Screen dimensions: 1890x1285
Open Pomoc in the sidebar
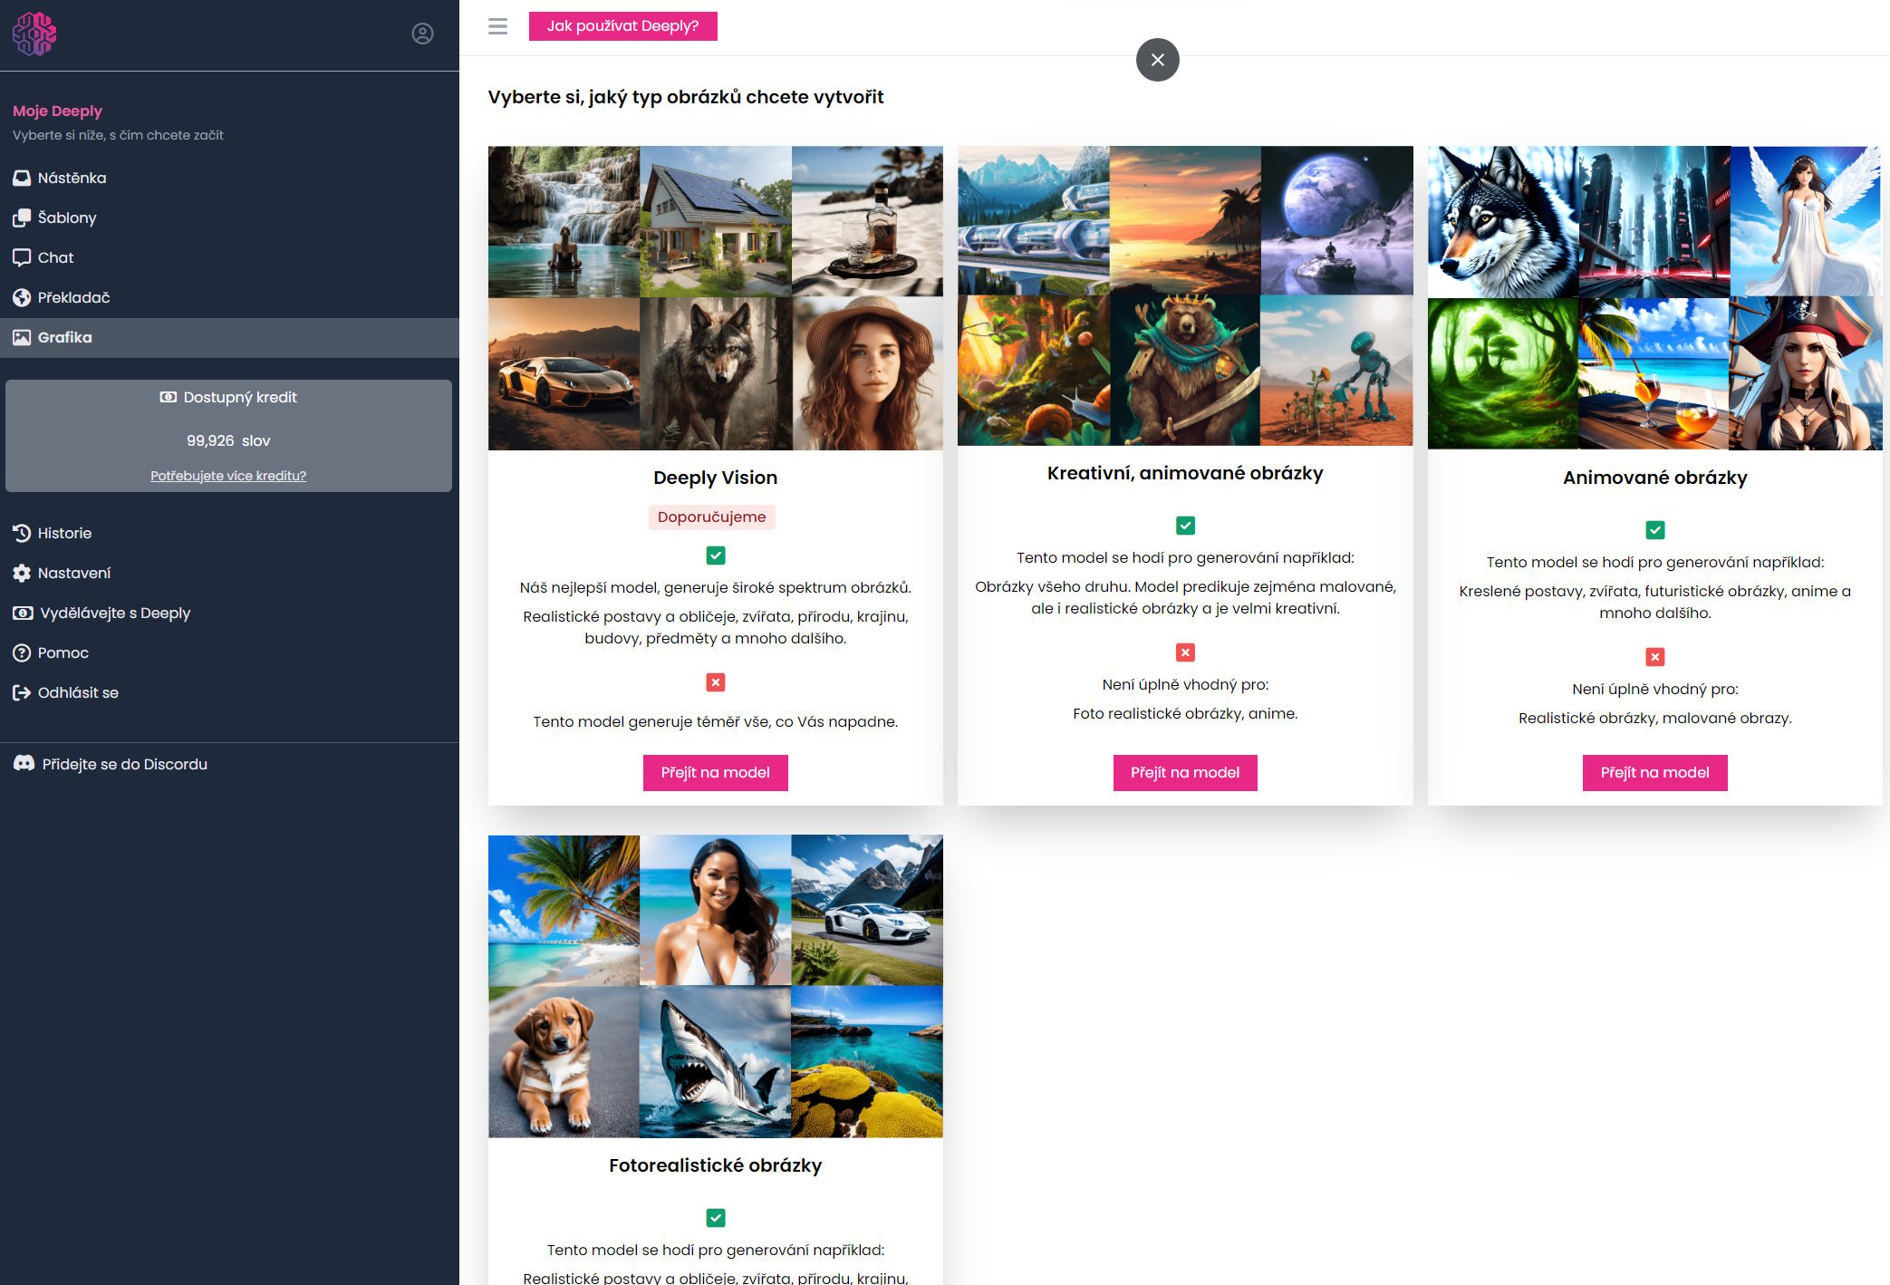pos(229,652)
